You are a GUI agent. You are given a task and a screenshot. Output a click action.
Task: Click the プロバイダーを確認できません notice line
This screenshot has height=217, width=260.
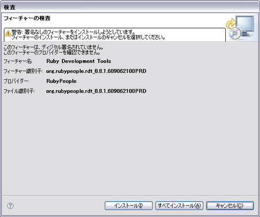tap(52, 52)
